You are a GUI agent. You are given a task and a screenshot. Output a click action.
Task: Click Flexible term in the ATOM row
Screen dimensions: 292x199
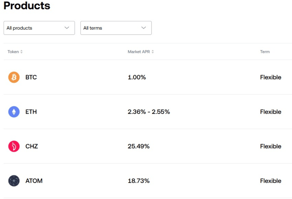pyautogui.click(x=270, y=181)
